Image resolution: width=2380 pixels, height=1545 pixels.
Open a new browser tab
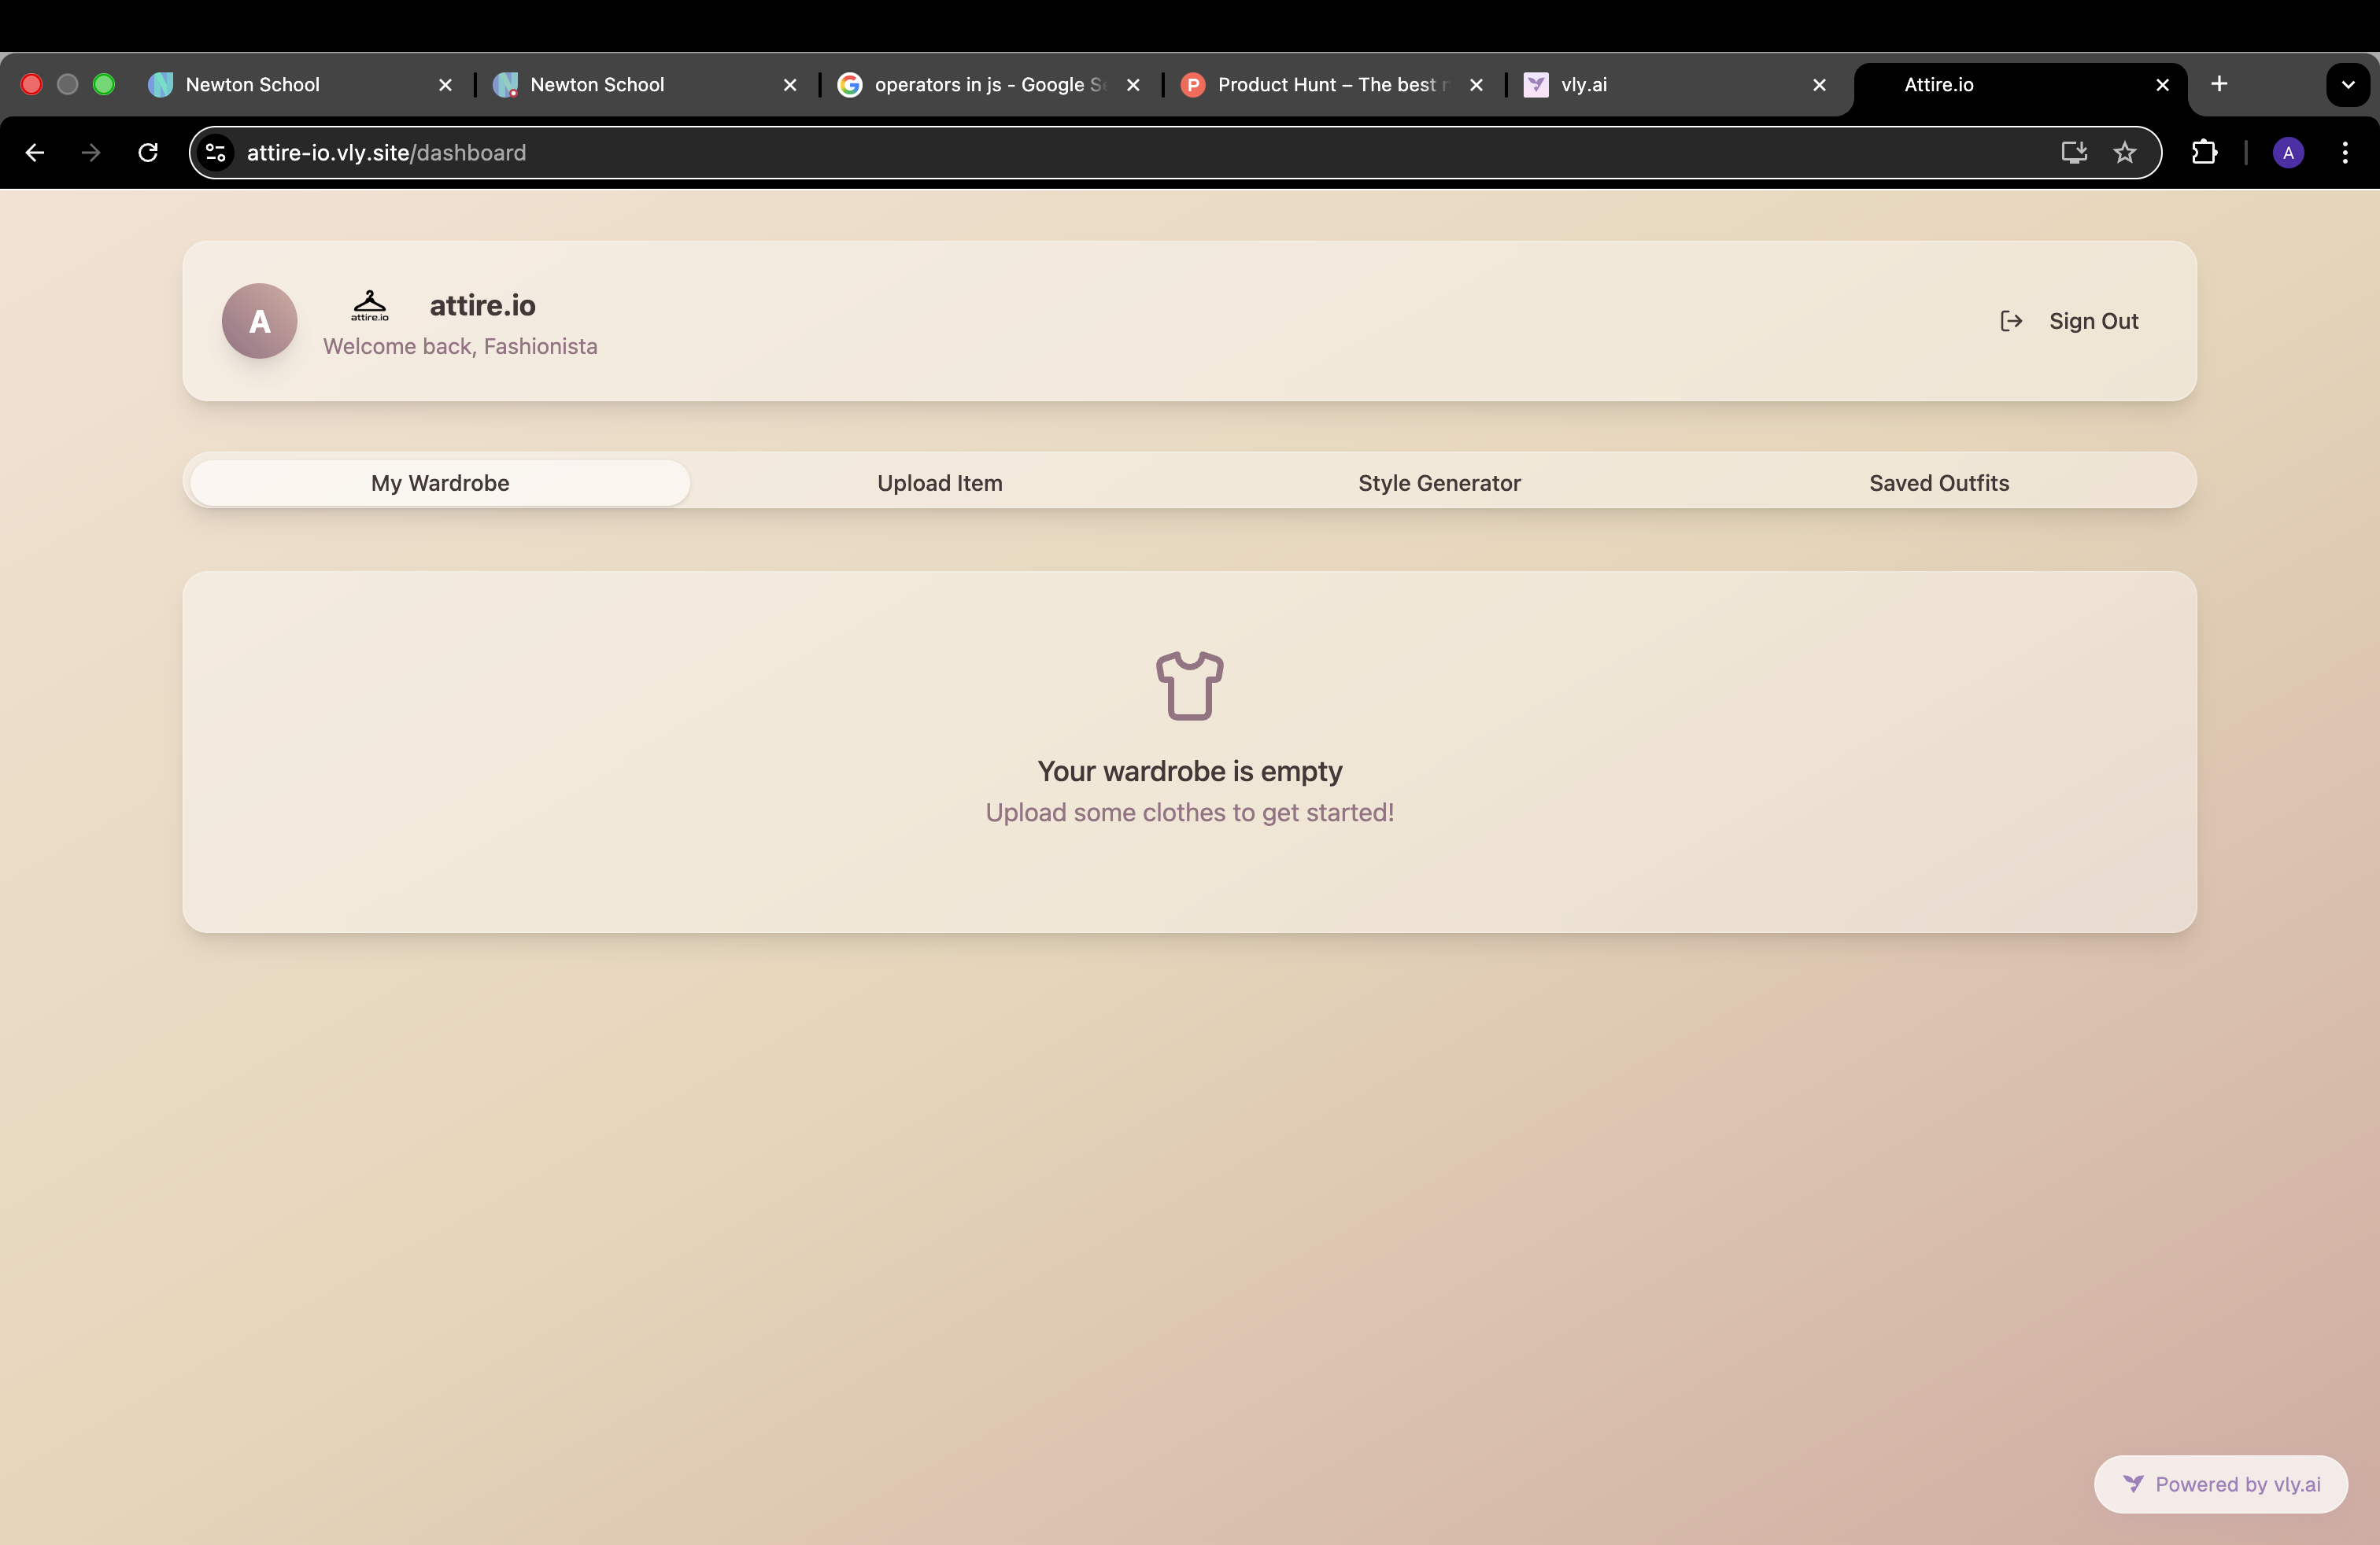tap(2219, 84)
